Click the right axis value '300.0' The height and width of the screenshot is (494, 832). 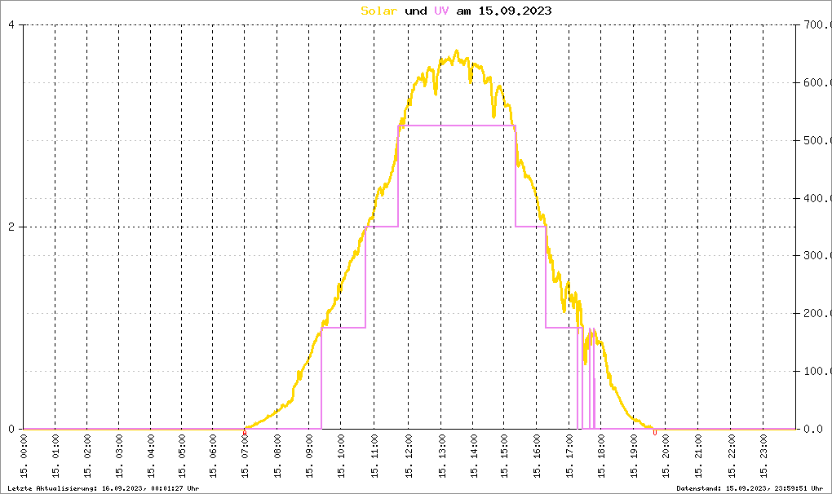(817, 255)
